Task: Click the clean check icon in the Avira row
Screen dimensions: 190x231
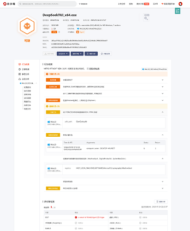Action: 140,223
